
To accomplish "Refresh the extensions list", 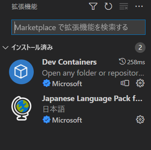I will 108,6.
